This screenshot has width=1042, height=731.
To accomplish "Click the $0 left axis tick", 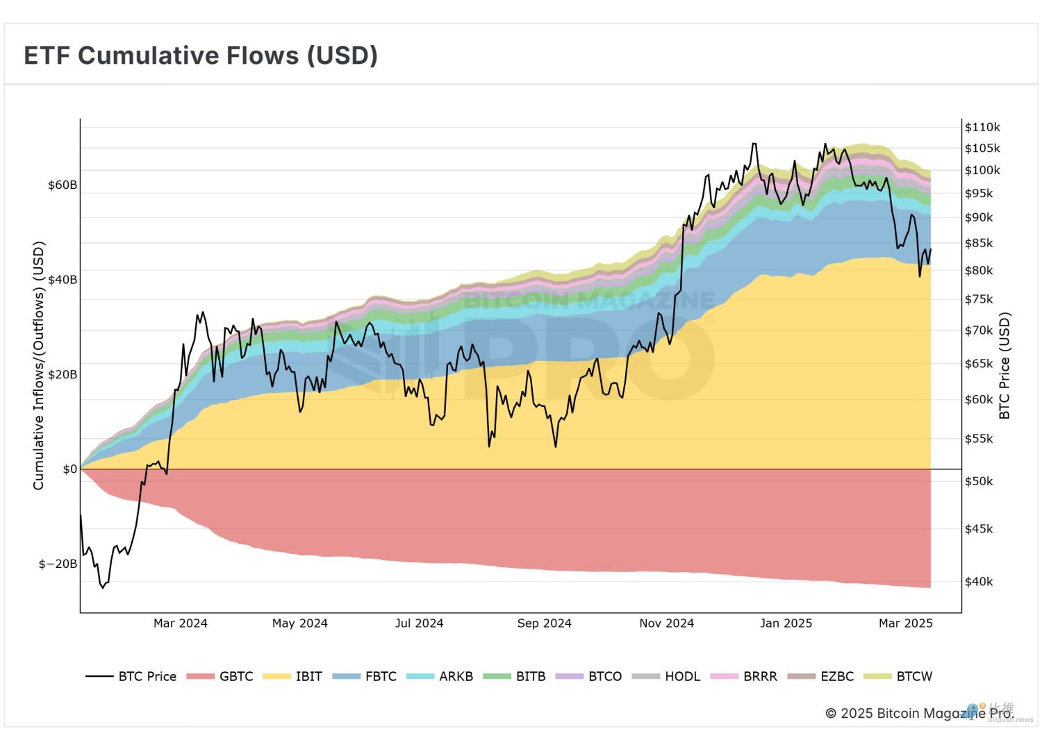I will pyautogui.click(x=70, y=469).
